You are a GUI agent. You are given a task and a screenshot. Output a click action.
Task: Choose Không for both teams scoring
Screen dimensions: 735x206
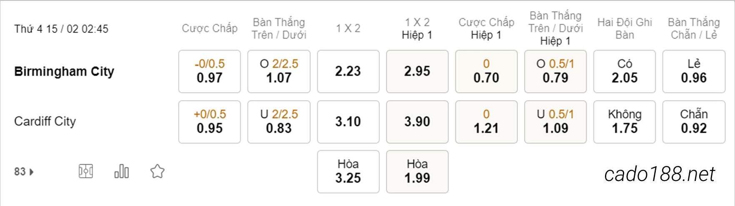pos(625,122)
